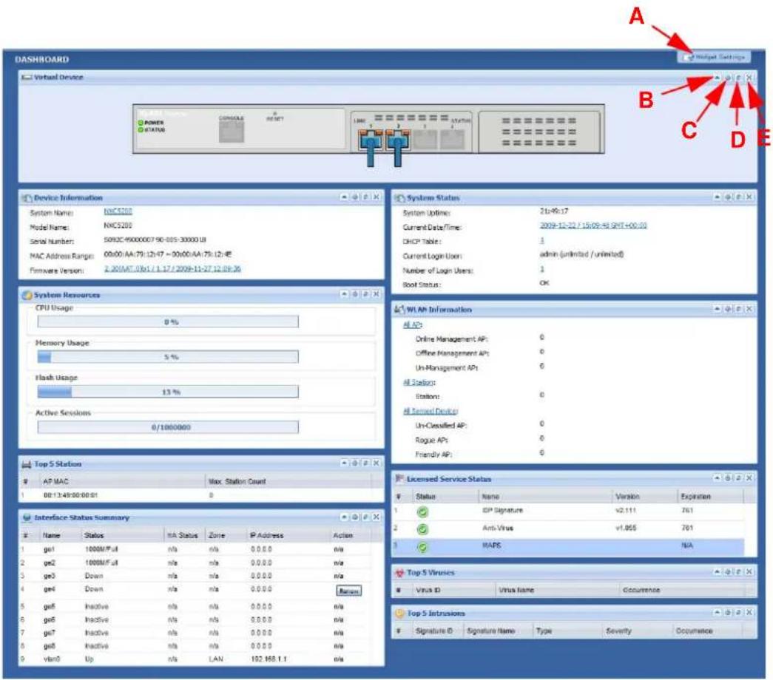773x680 pixels.
Task: Close the System Status widget
Action: (749, 197)
